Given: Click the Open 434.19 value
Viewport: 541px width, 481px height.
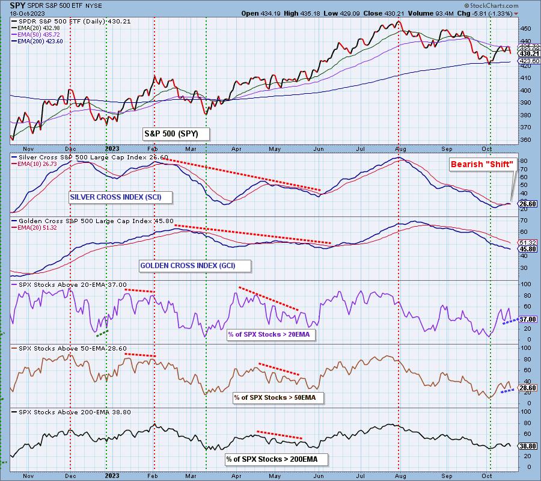Looking at the screenshot, I should [260, 13].
